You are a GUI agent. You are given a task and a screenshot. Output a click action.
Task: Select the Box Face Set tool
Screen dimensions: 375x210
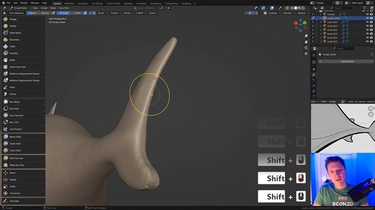click(x=23, y=116)
